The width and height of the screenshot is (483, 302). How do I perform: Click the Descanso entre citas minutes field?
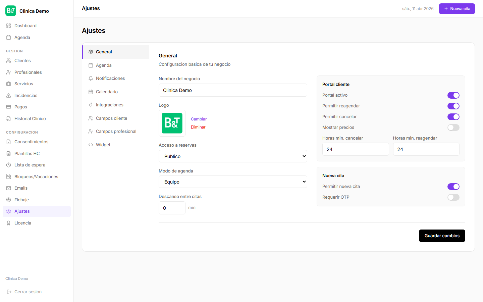coord(172,208)
